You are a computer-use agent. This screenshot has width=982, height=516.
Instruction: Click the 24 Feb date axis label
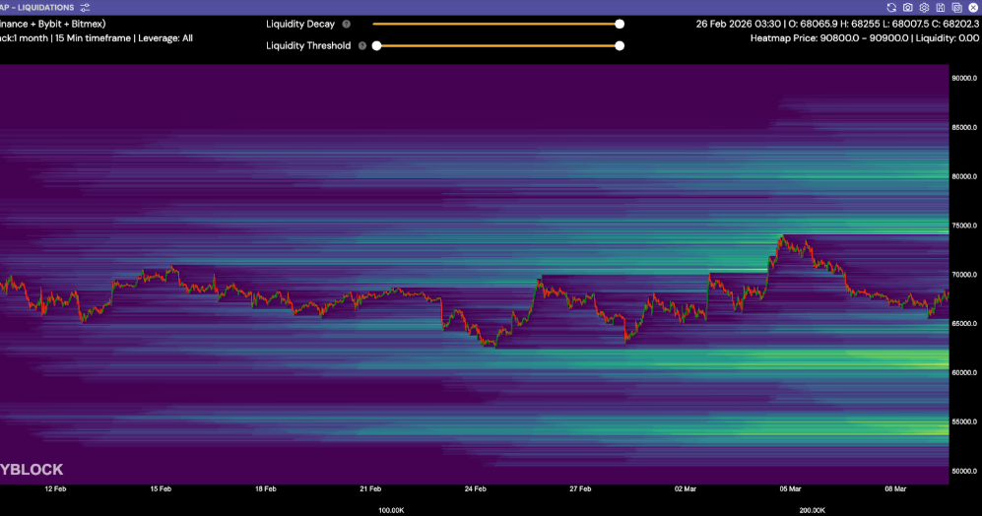[x=476, y=489]
